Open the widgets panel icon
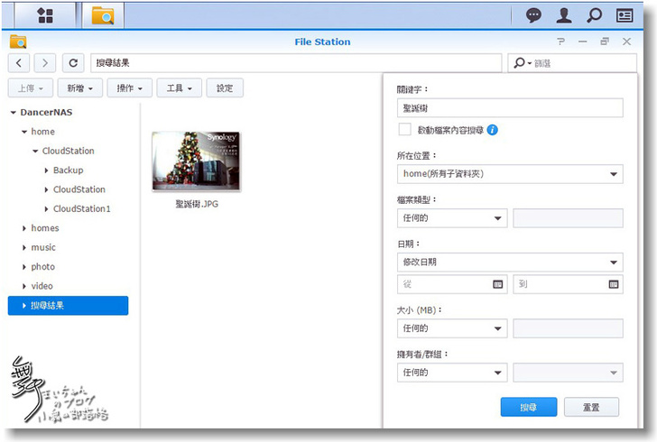The height and width of the screenshot is (442, 657). tap(625, 15)
